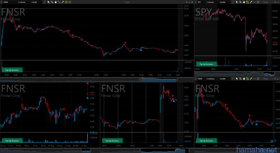
Task: Select rectangle tool in FNSR 1 minute chart
Action: [70, 2]
